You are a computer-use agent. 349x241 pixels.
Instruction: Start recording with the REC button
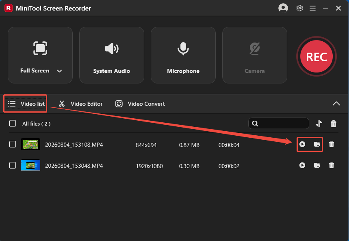316,56
